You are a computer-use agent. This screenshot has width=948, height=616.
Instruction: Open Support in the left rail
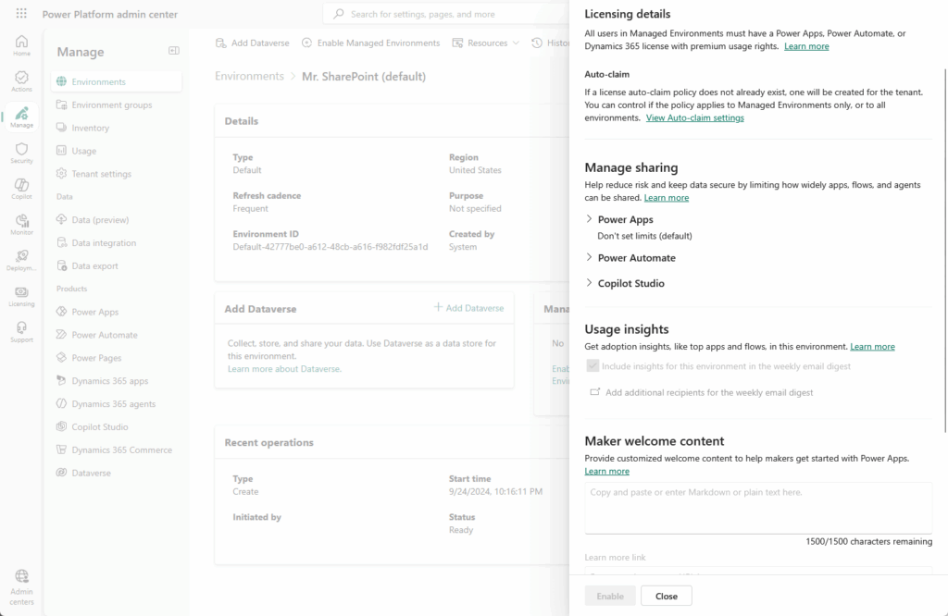pos(22,331)
